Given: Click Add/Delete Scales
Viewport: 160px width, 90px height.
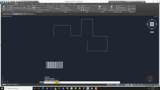Looking at the screenshot, I should [x=120, y=8].
